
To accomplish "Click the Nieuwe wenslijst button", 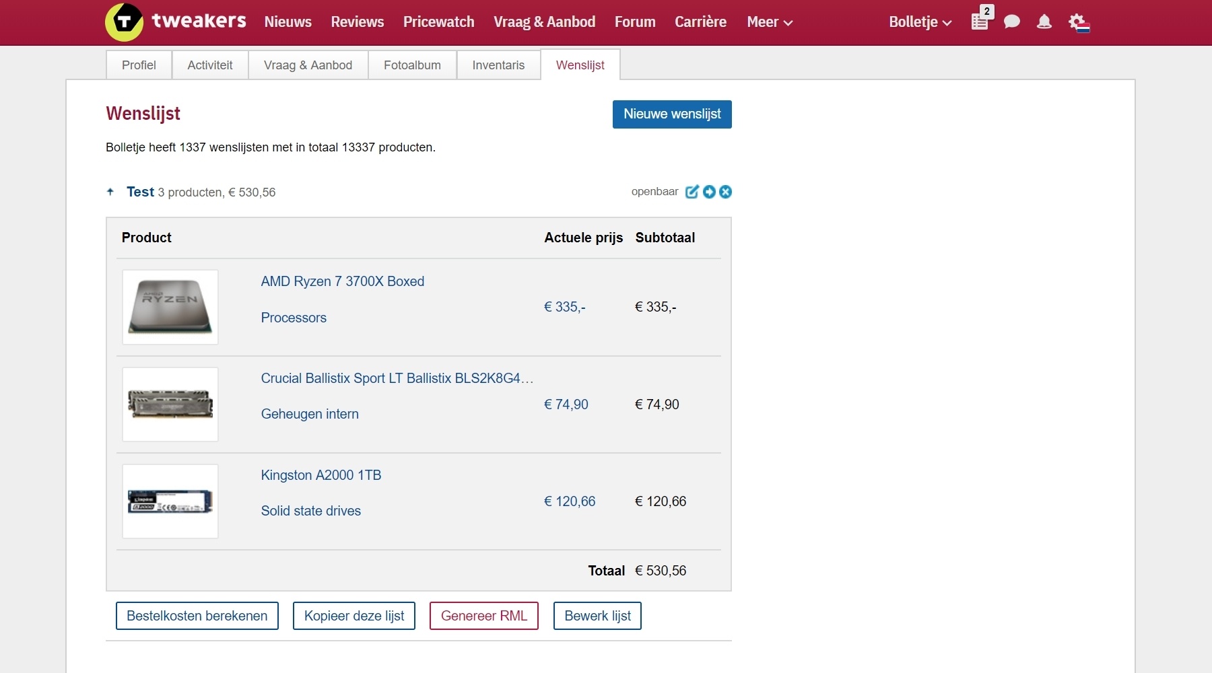I will pyautogui.click(x=671, y=114).
